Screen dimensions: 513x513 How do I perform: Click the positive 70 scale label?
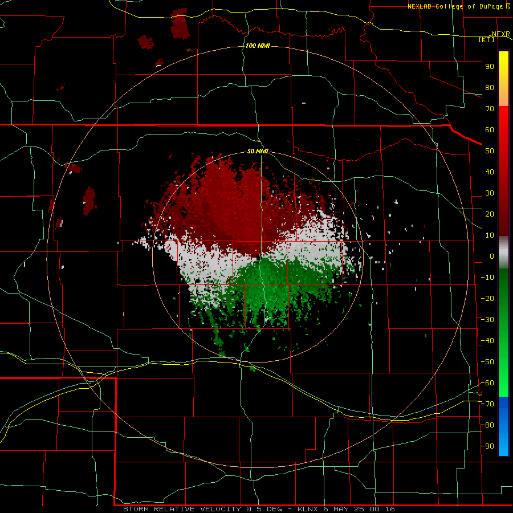pos(490,109)
